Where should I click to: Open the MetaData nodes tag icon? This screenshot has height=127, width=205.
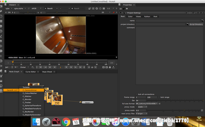tap(1, 71)
